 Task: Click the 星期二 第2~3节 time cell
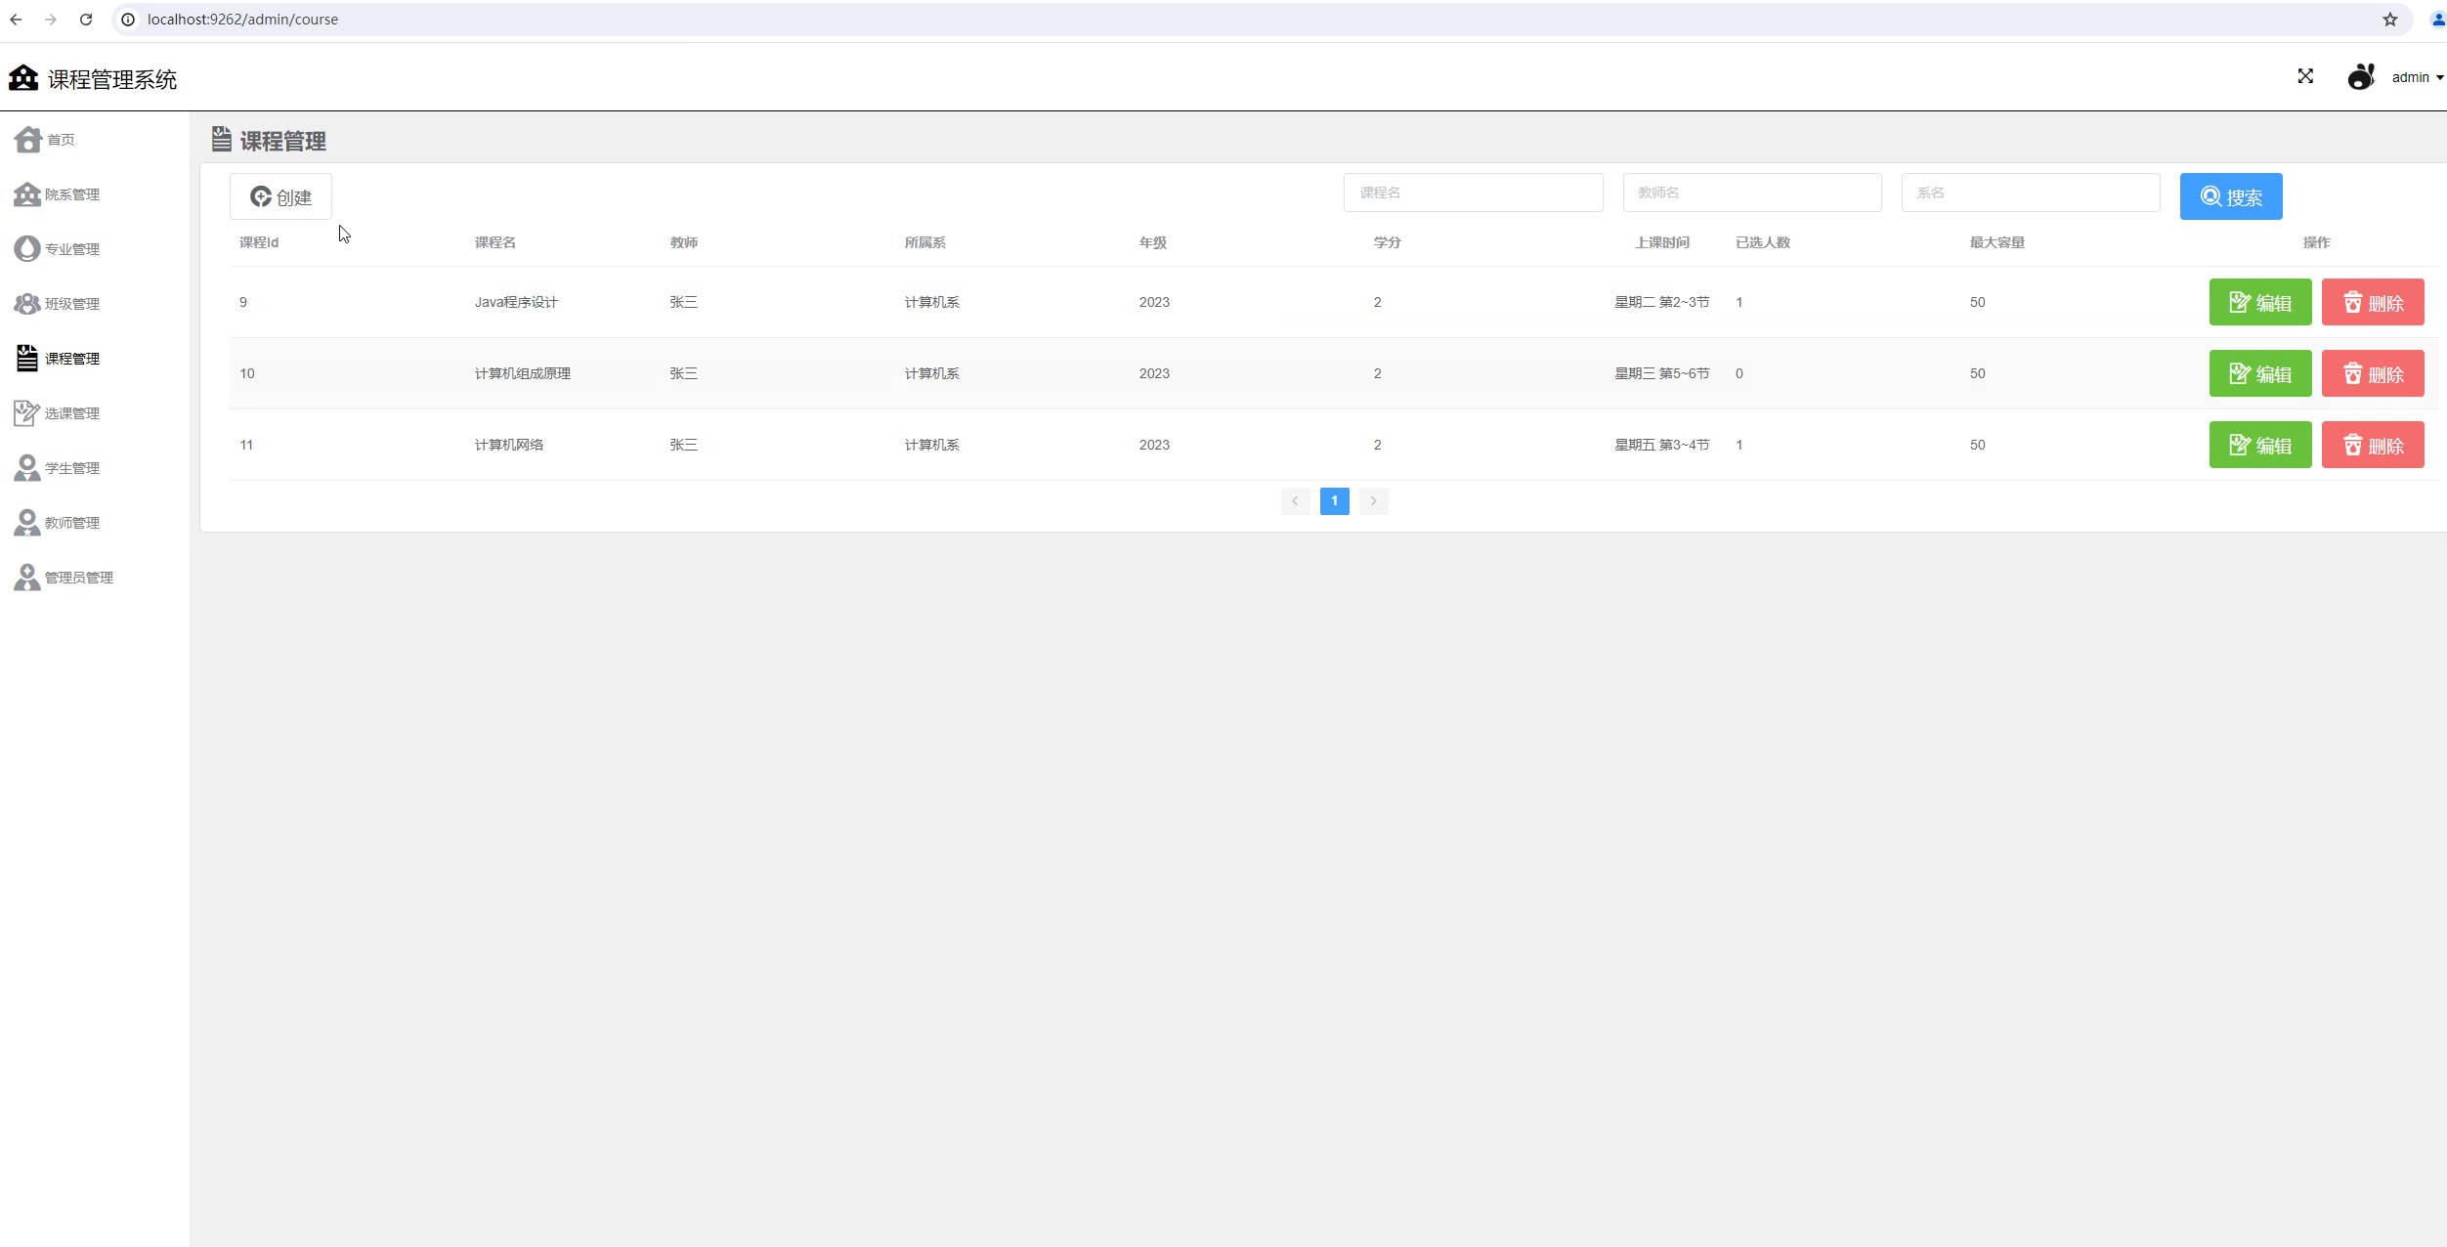(x=1662, y=302)
